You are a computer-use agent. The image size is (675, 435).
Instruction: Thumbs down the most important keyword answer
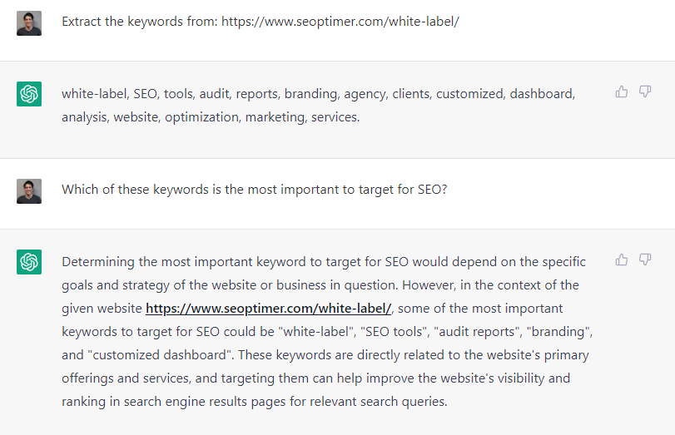[x=645, y=260]
